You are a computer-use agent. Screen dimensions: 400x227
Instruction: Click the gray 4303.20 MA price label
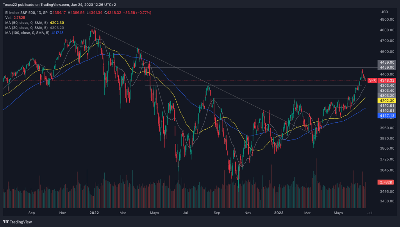[x=386, y=95]
